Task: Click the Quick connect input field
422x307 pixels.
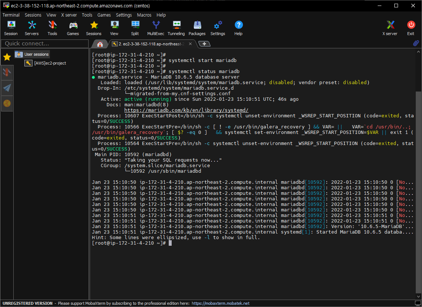Action: pos(45,44)
